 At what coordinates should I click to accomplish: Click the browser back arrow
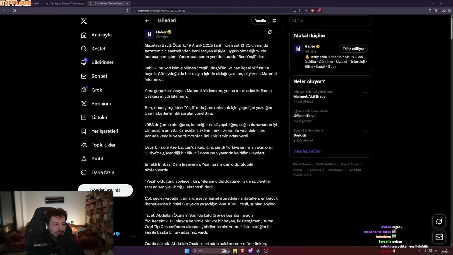point(4,11)
